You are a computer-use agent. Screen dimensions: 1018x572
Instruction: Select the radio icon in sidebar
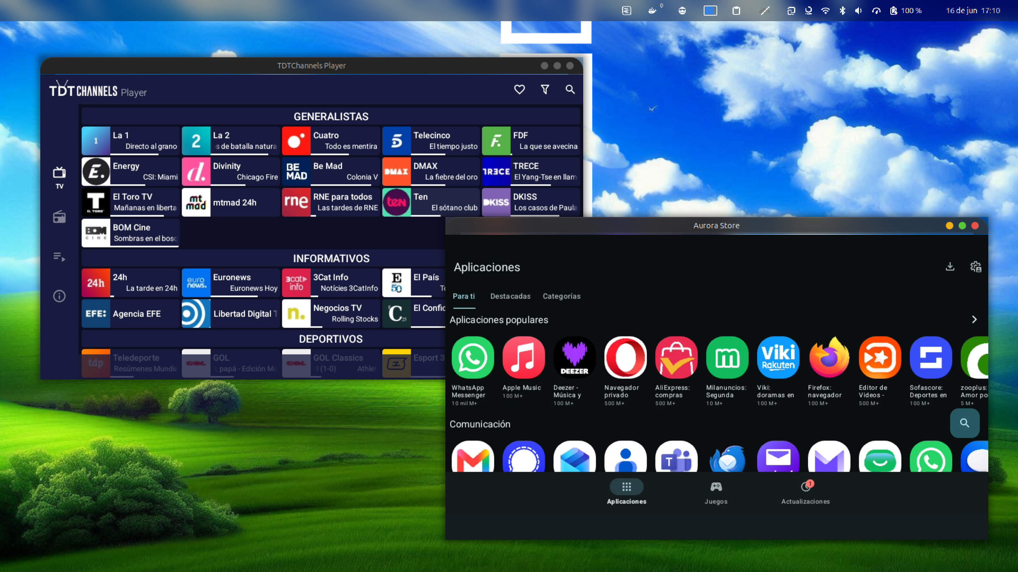[x=59, y=217]
